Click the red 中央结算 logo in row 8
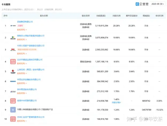This screenshot has width=167, height=126. (x=13, y=101)
